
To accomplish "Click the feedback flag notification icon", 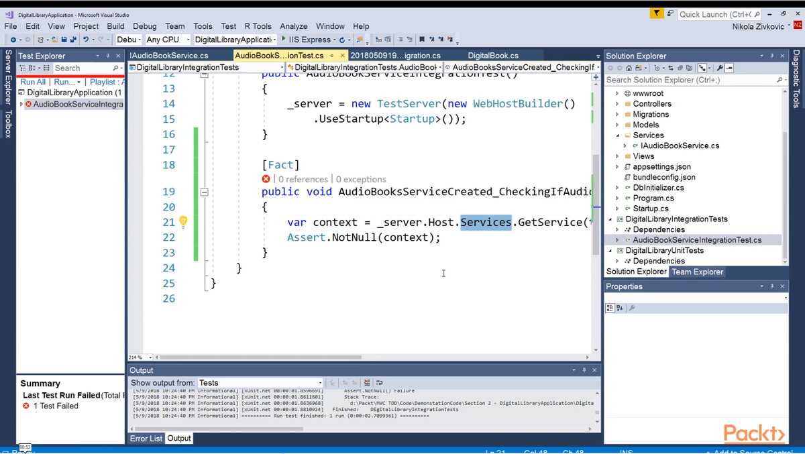I will [x=657, y=13].
